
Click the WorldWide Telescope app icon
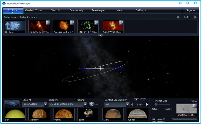(x=4, y=4)
